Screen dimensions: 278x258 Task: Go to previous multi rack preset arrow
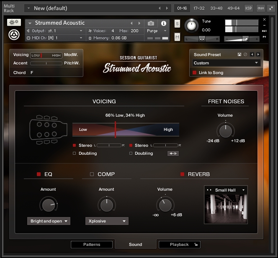[x=160, y=8]
